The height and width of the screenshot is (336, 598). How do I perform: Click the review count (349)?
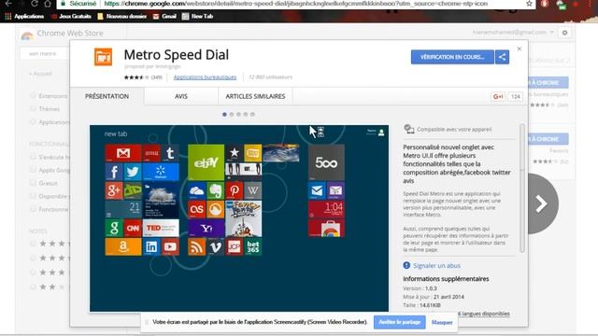[x=157, y=77]
